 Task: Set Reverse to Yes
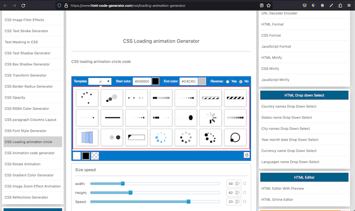tap(228, 81)
